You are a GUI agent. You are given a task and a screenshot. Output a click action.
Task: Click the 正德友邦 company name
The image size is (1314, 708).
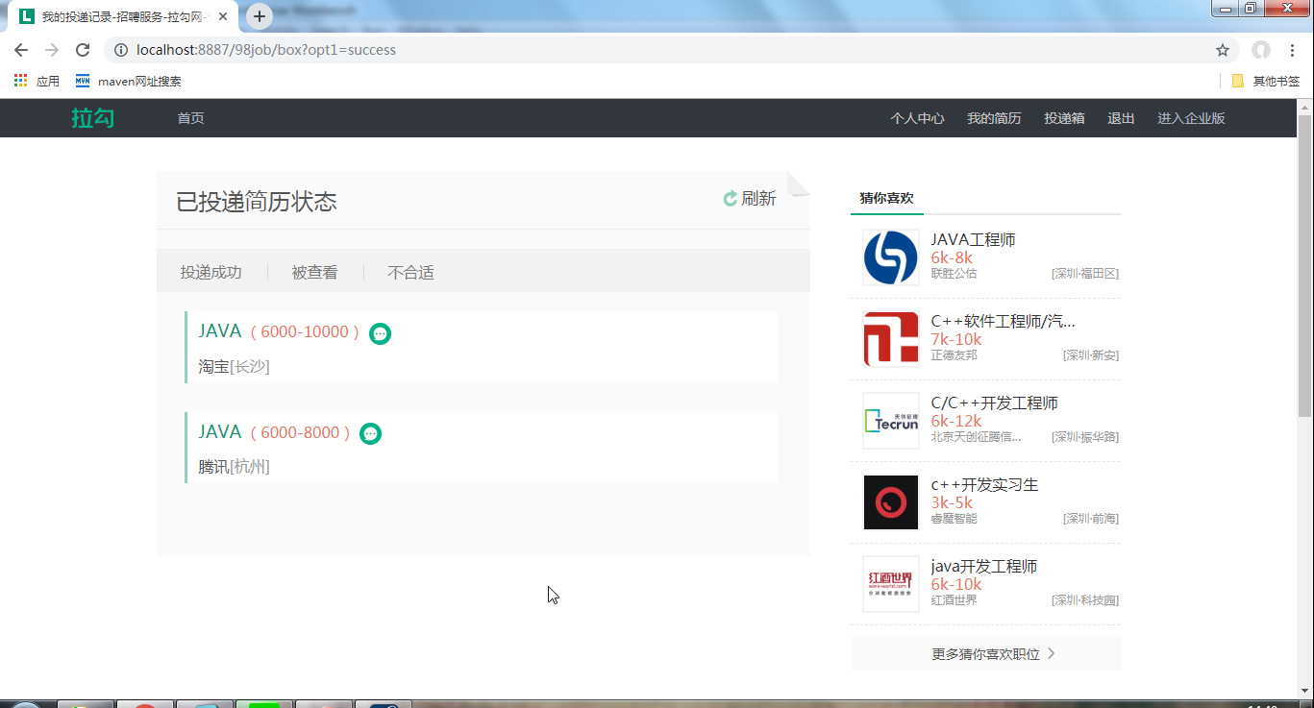954,355
